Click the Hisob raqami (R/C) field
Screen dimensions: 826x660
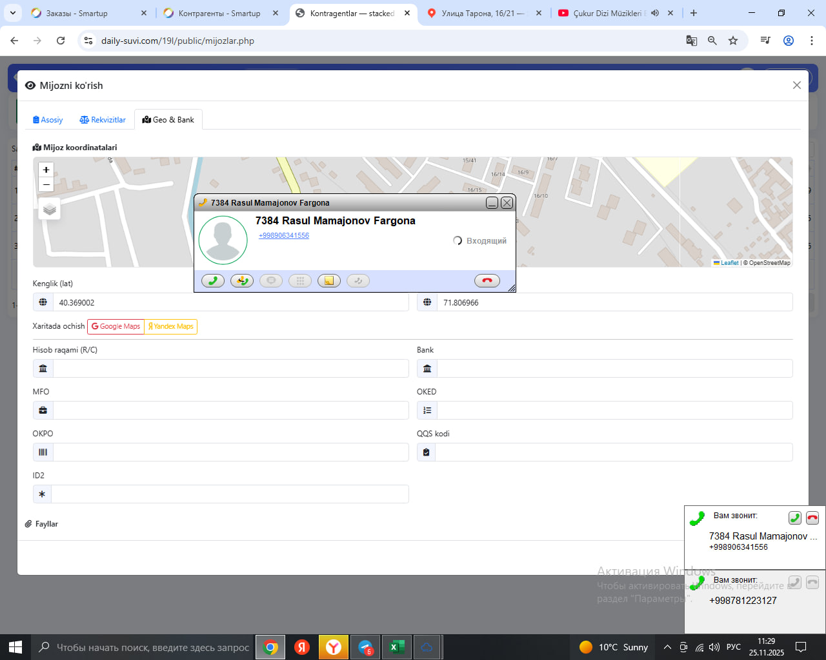(230, 369)
